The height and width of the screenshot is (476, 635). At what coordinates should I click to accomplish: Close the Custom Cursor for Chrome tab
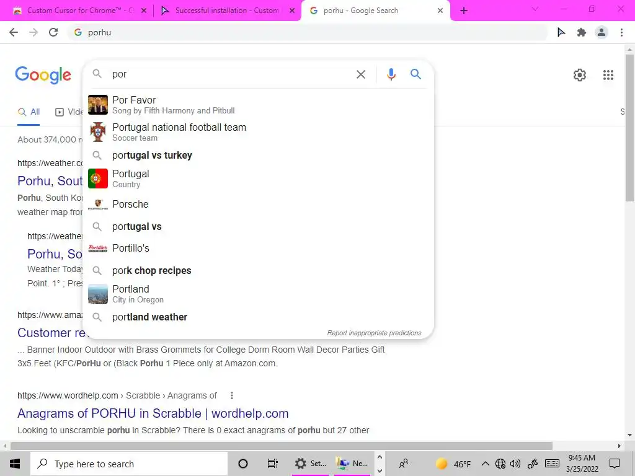(x=144, y=11)
